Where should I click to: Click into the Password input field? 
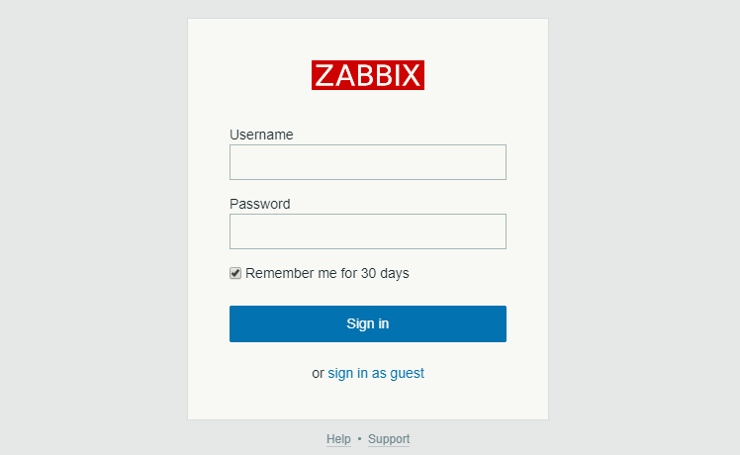tap(368, 231)
